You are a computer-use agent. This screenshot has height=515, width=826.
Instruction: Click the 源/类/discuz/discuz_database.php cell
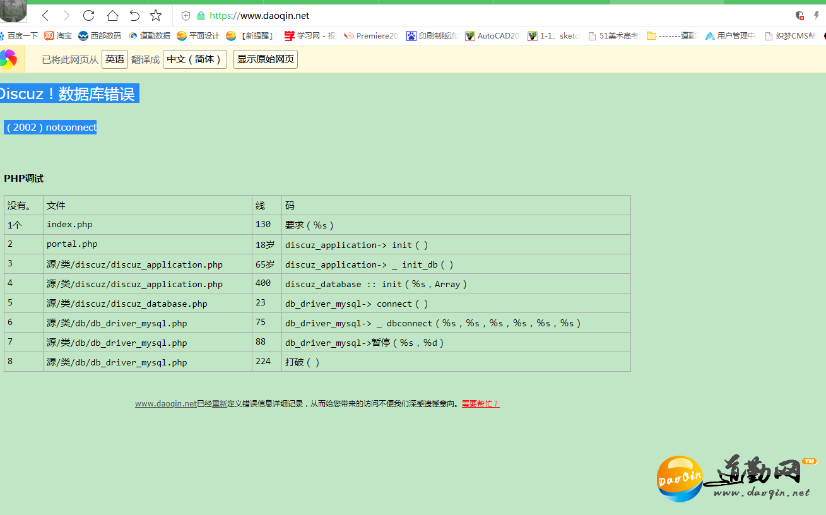[148, 303]
